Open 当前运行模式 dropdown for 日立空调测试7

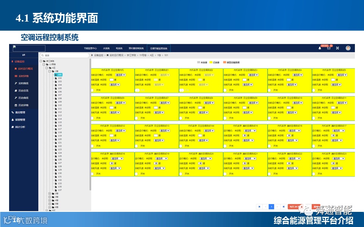165,103
